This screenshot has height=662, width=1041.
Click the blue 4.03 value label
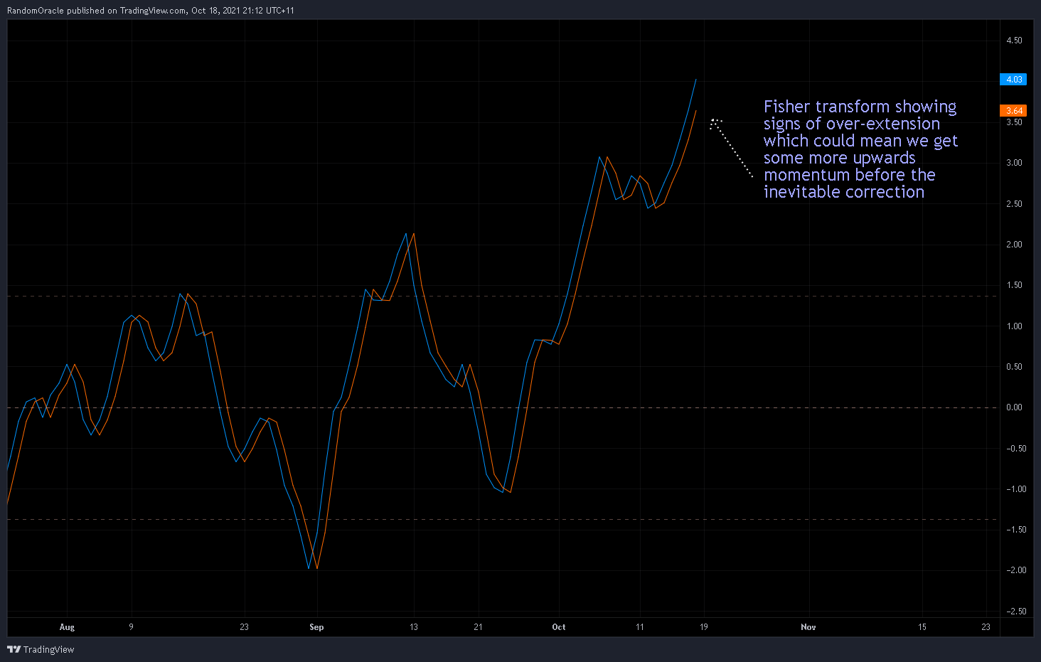1013,80
